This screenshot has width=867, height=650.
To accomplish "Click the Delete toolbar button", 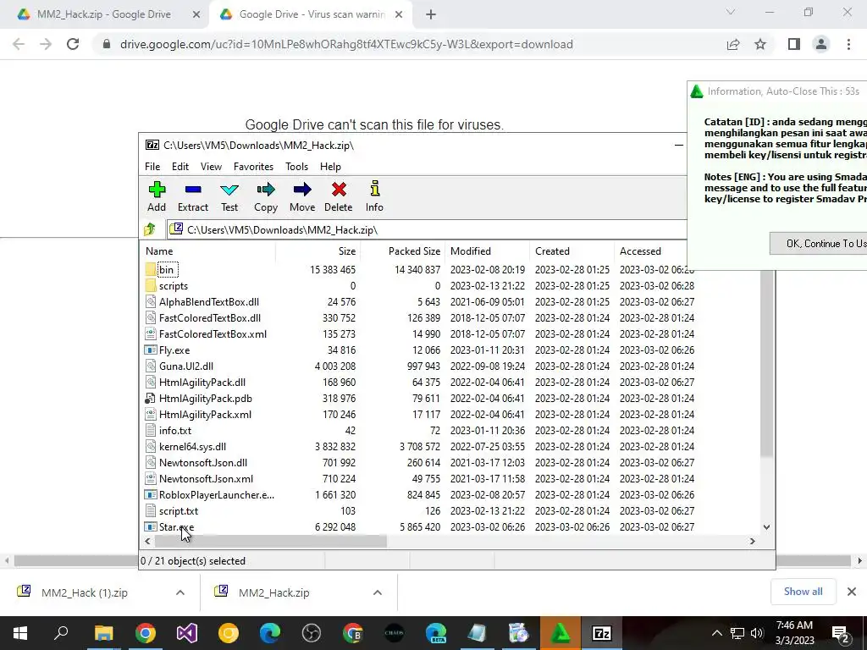I will (x=339, y=196).
